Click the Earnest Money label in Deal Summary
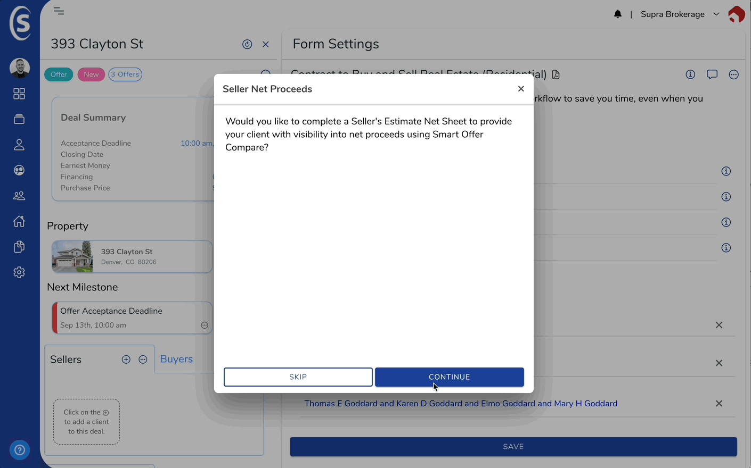 (x=85, y=166)
